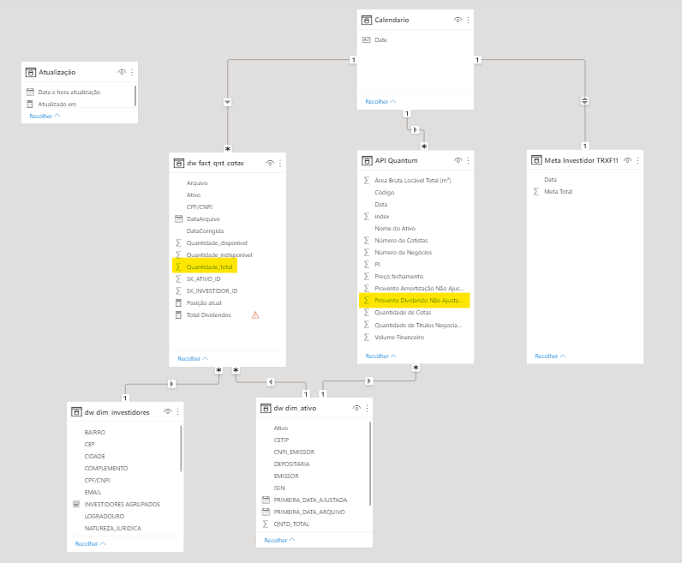The image size is (682, 563).
Task: Toggle visibility eye on dw dim_ativo table
Action: point(356,408)
